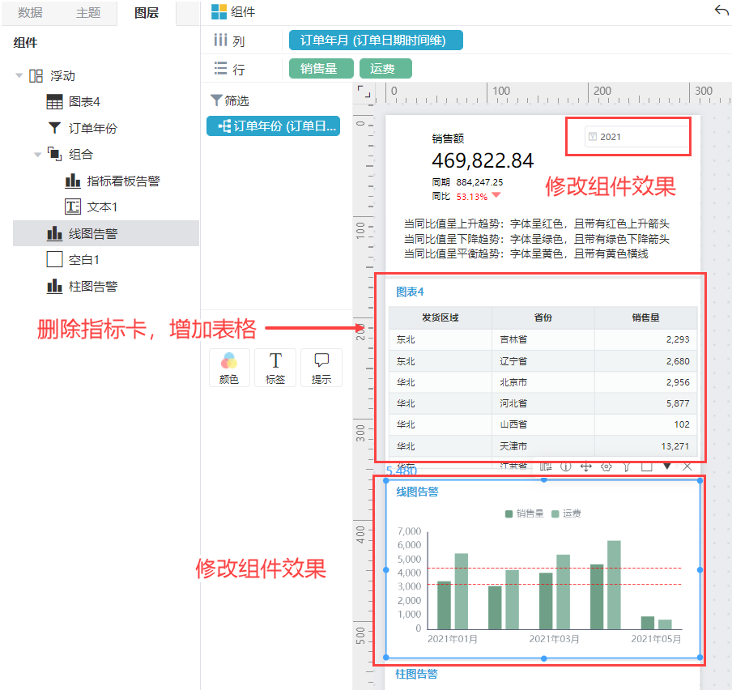
Task: Click the 吉林省 table cell
Action: 543,339
